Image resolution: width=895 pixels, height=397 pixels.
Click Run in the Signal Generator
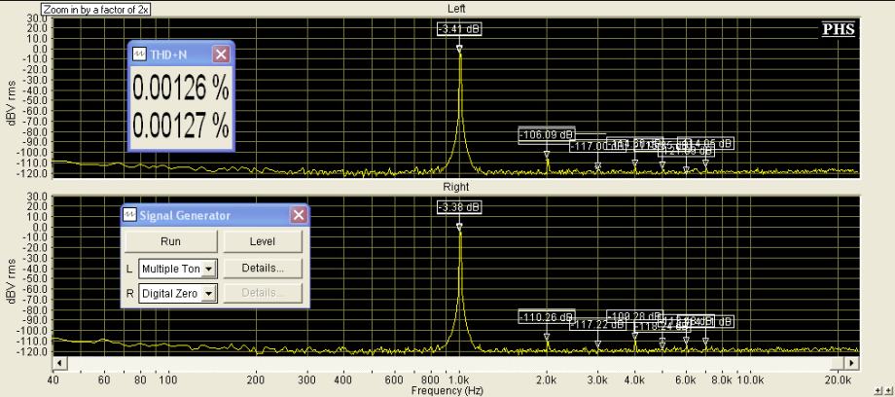pyautogui.click(x=170, y=241)
